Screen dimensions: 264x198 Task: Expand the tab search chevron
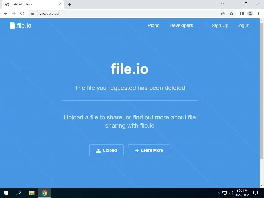(222, 4)
